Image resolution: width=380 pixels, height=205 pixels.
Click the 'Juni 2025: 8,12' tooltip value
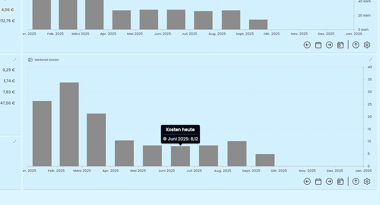pos(183,139)
